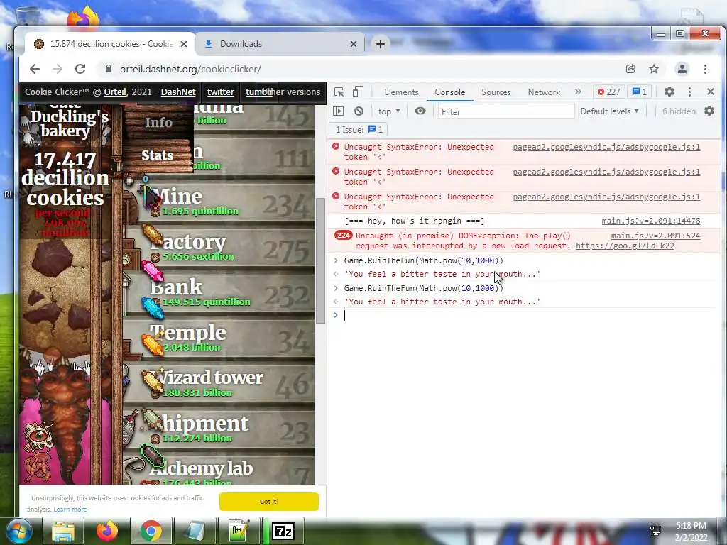Open DevTools settings gear
Image resolution: width=727 pixels, height=545 pixels.
[x=669, y=92]
